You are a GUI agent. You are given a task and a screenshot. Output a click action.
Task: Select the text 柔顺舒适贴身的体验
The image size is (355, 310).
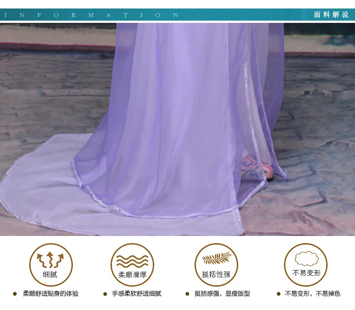(x=50, y=293)
